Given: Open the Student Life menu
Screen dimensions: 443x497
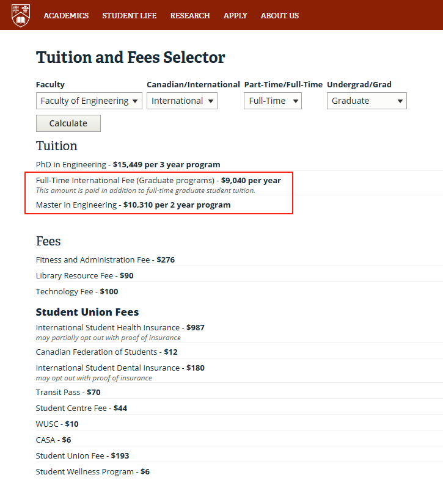Looking at the screenshot, I should [130, 16].
